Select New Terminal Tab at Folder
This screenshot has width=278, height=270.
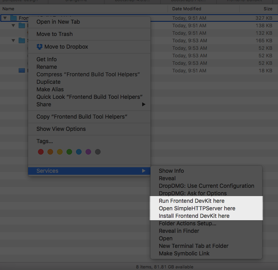pyautogui.click(x=206, y=246)
